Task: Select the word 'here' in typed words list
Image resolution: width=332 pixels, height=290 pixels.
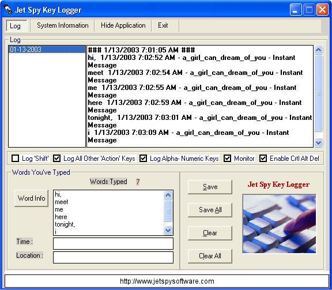Action: click(x=61, y=217)
